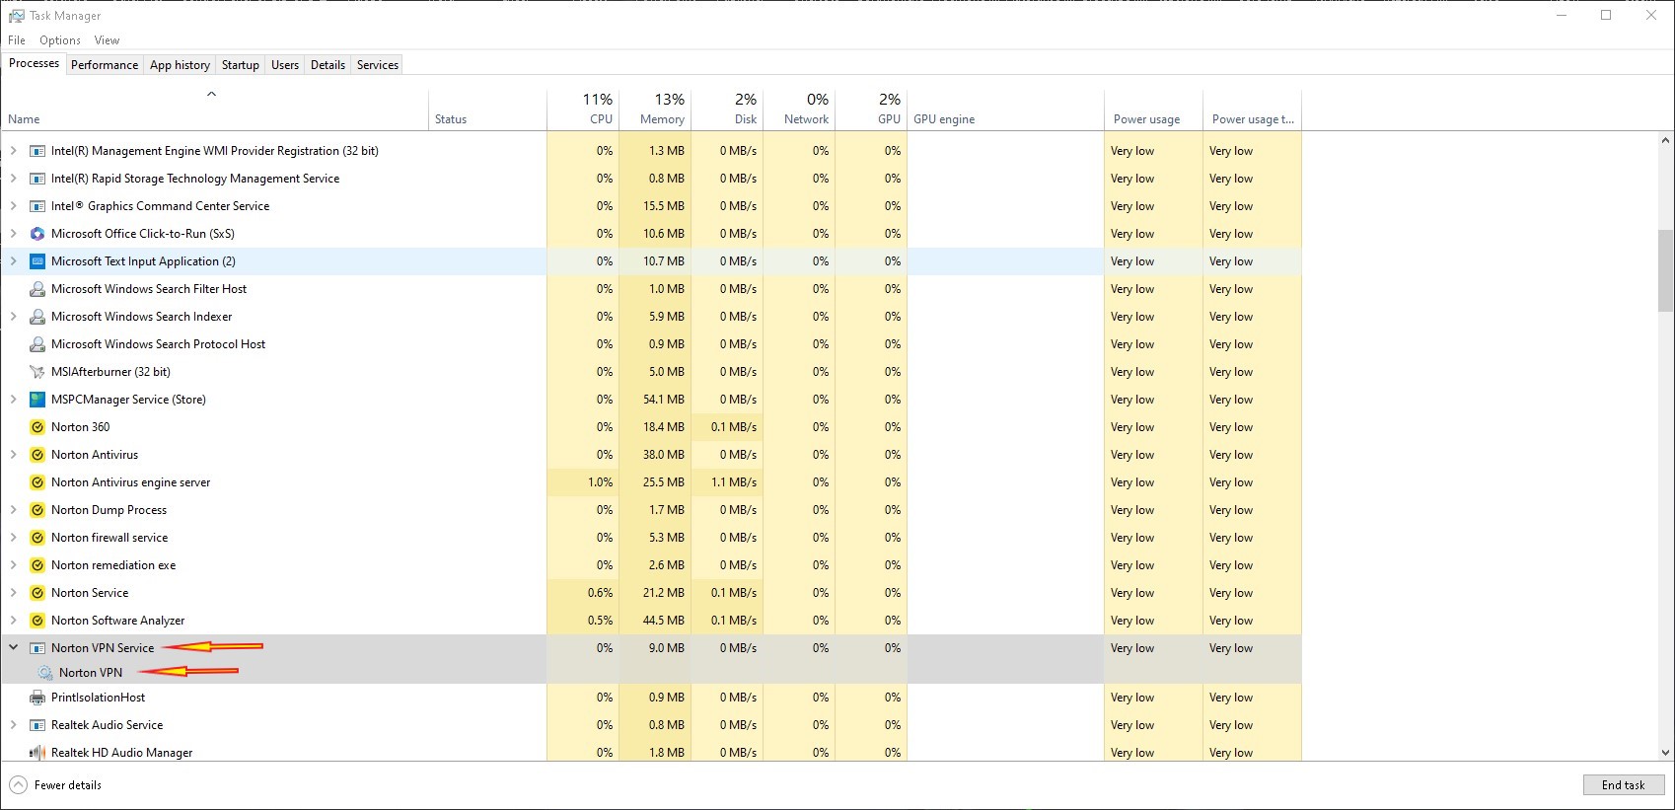This screenshot has width=1675, height=810.
Task: Switch to the Performance tab
Action: point(105,65)
